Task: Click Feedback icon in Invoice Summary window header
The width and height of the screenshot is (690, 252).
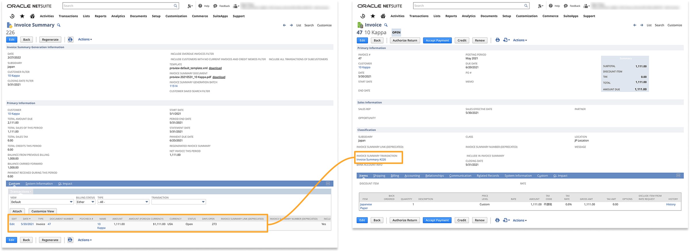Action: 215,6
